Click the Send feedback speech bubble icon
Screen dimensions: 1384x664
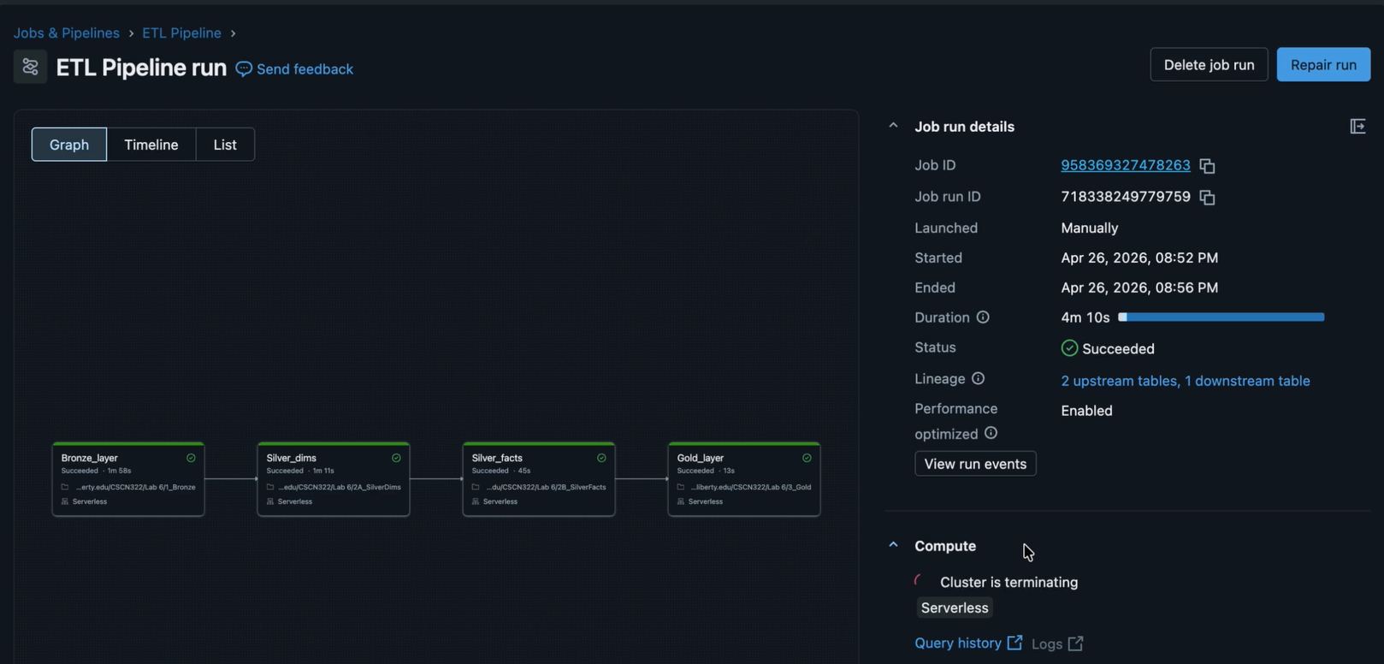click(x=244, y=69)
